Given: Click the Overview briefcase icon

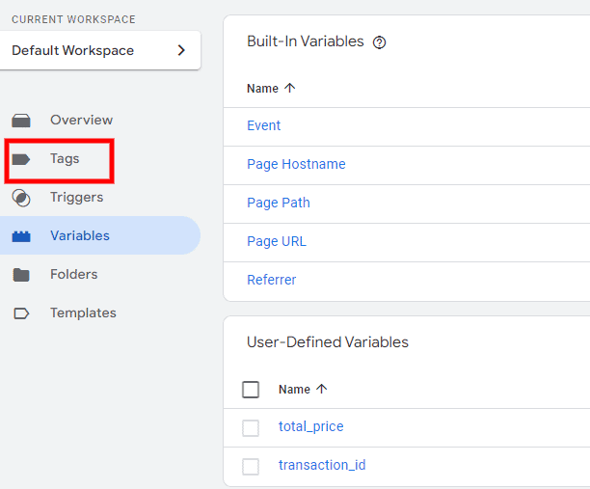Looking at the screenshot, I should 21,121.
